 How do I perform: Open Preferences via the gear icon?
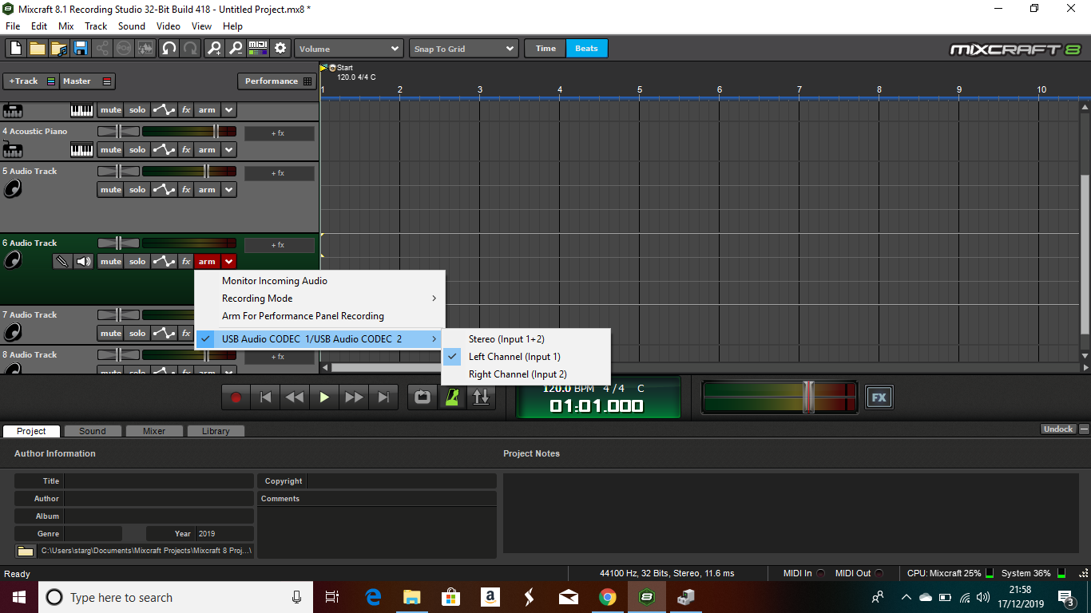[x=280, y=49]
